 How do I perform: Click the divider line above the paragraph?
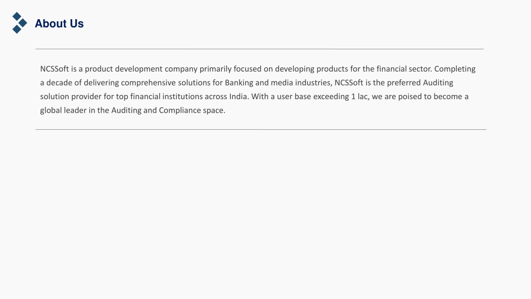[x=259, y=49]
